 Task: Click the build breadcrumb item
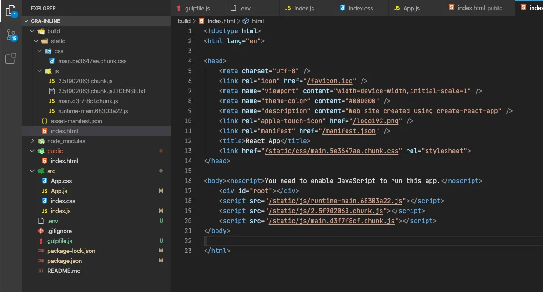point(184,21)
